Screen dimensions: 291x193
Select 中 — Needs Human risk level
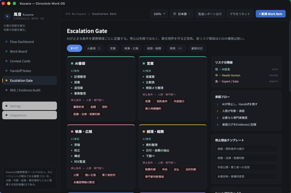coord(246,75)
